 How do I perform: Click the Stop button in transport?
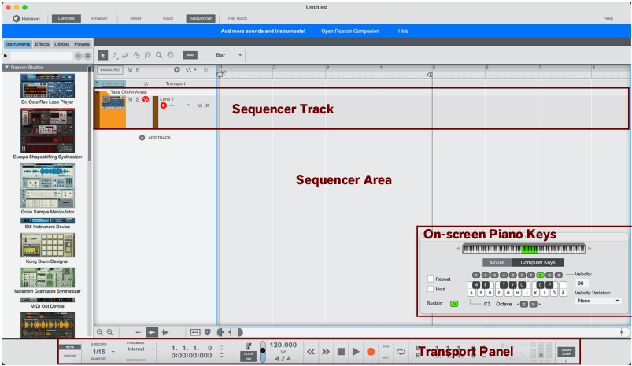click(x=340, y=351)
